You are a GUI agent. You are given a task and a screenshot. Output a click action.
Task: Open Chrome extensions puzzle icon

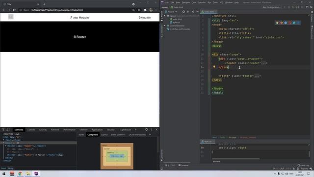tap(145, 10)
